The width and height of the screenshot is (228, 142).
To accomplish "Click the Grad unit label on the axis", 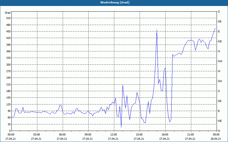I will [8, 13].
